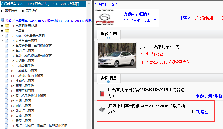This screenshot has height=129, width=223.
Task: Open 17 喇叭电路图
Action: point(21,105)
